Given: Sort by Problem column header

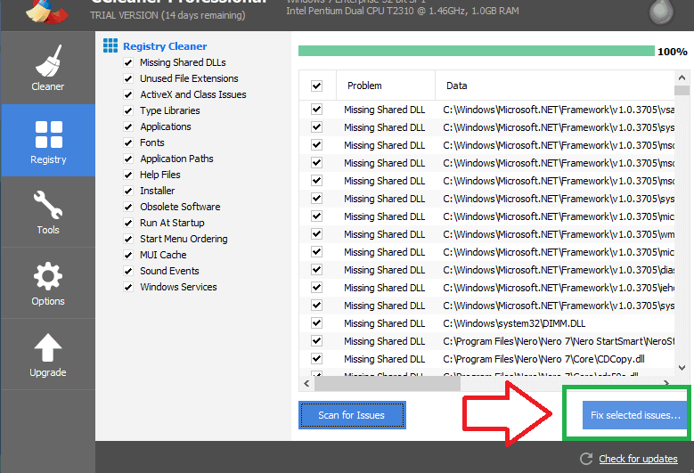Looking at the screenshot, I should pyautogui.click(x=386, y=86).
